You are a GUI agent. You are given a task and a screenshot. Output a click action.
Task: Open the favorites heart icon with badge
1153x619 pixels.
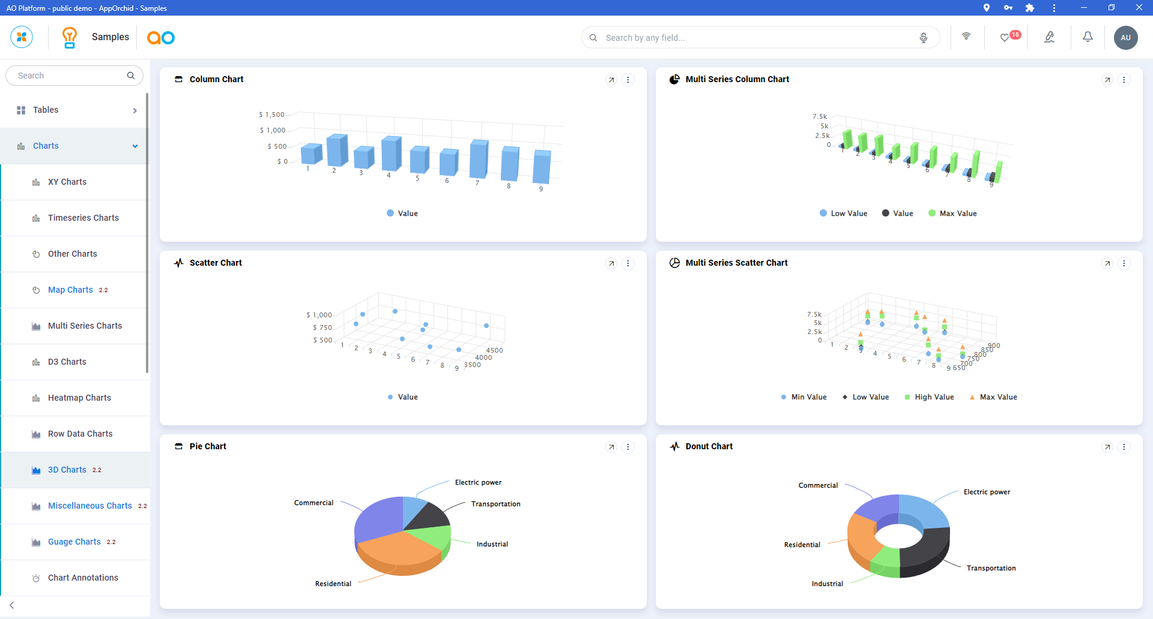tap(1005, 37)
